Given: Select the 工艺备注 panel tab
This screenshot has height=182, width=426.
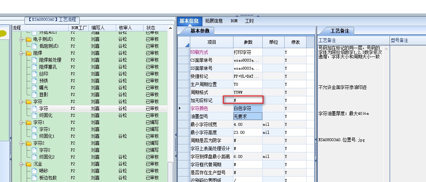Looking at the screenshot, I should pos(340,31).
